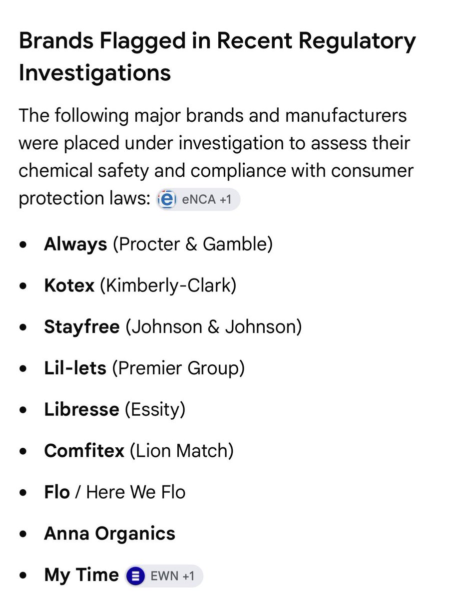Select the Stayfree brand name
462x599 pixels.
[x=82, y=327]
